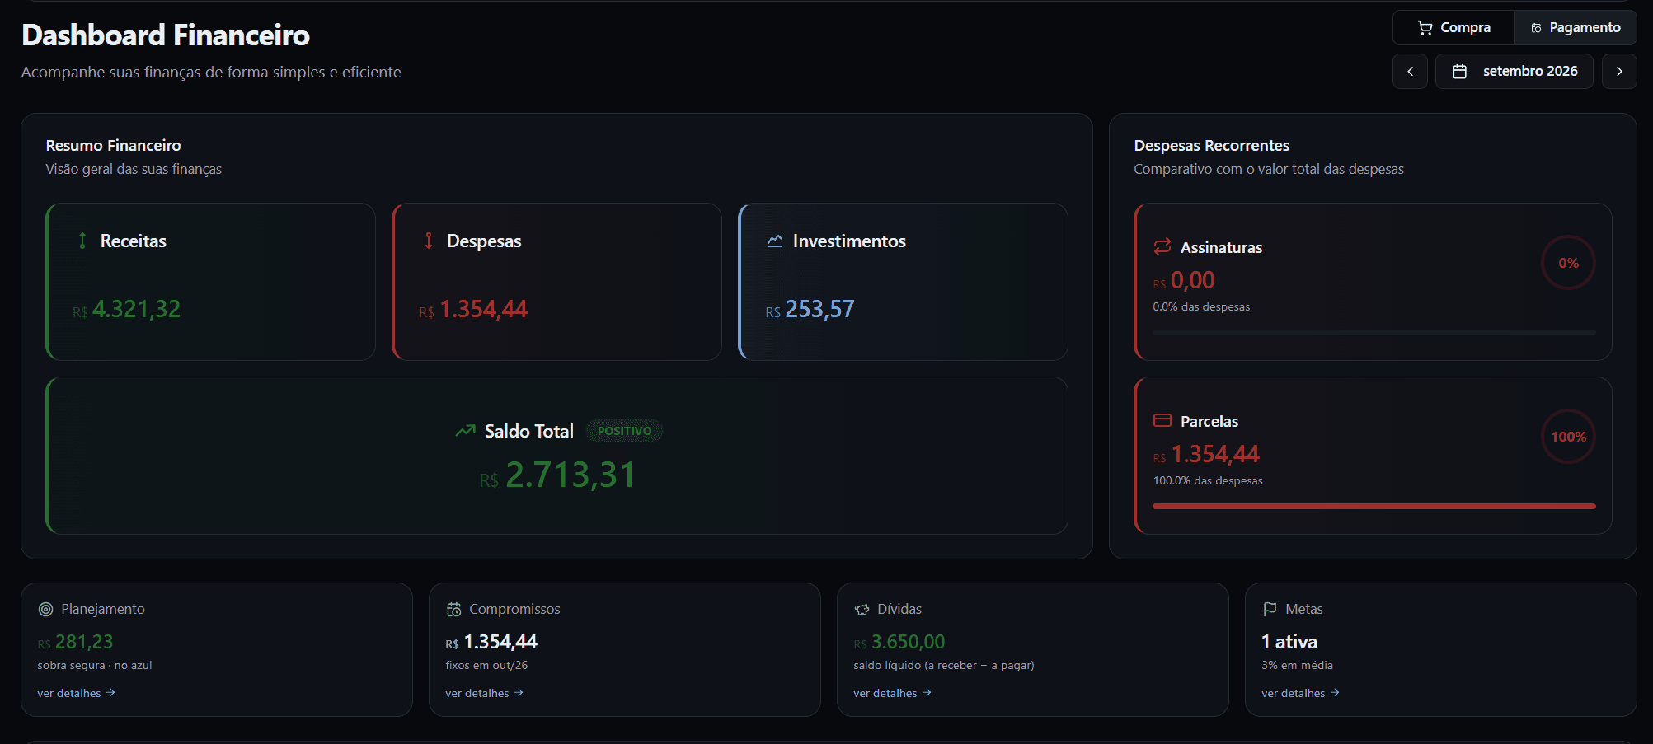
Task: Open ver detalhes under Dívidas
Action: 892,693
